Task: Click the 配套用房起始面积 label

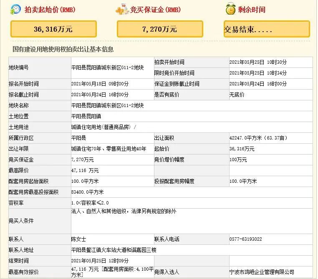Action: coord(28,182)
